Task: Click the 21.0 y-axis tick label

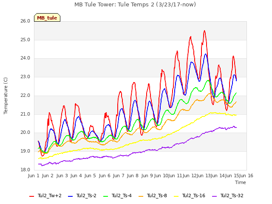Action: click(25, 114)
